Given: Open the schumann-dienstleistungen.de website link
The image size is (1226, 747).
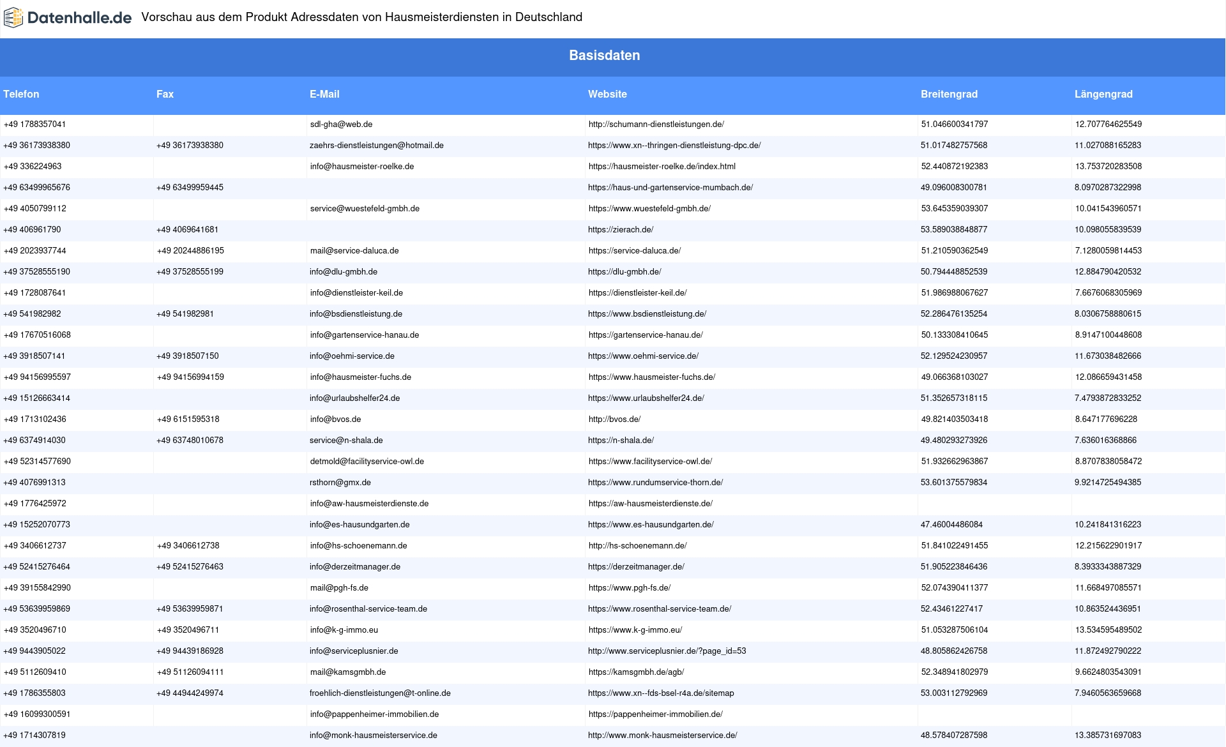Looking at the screenshot, I should (656, 124).
